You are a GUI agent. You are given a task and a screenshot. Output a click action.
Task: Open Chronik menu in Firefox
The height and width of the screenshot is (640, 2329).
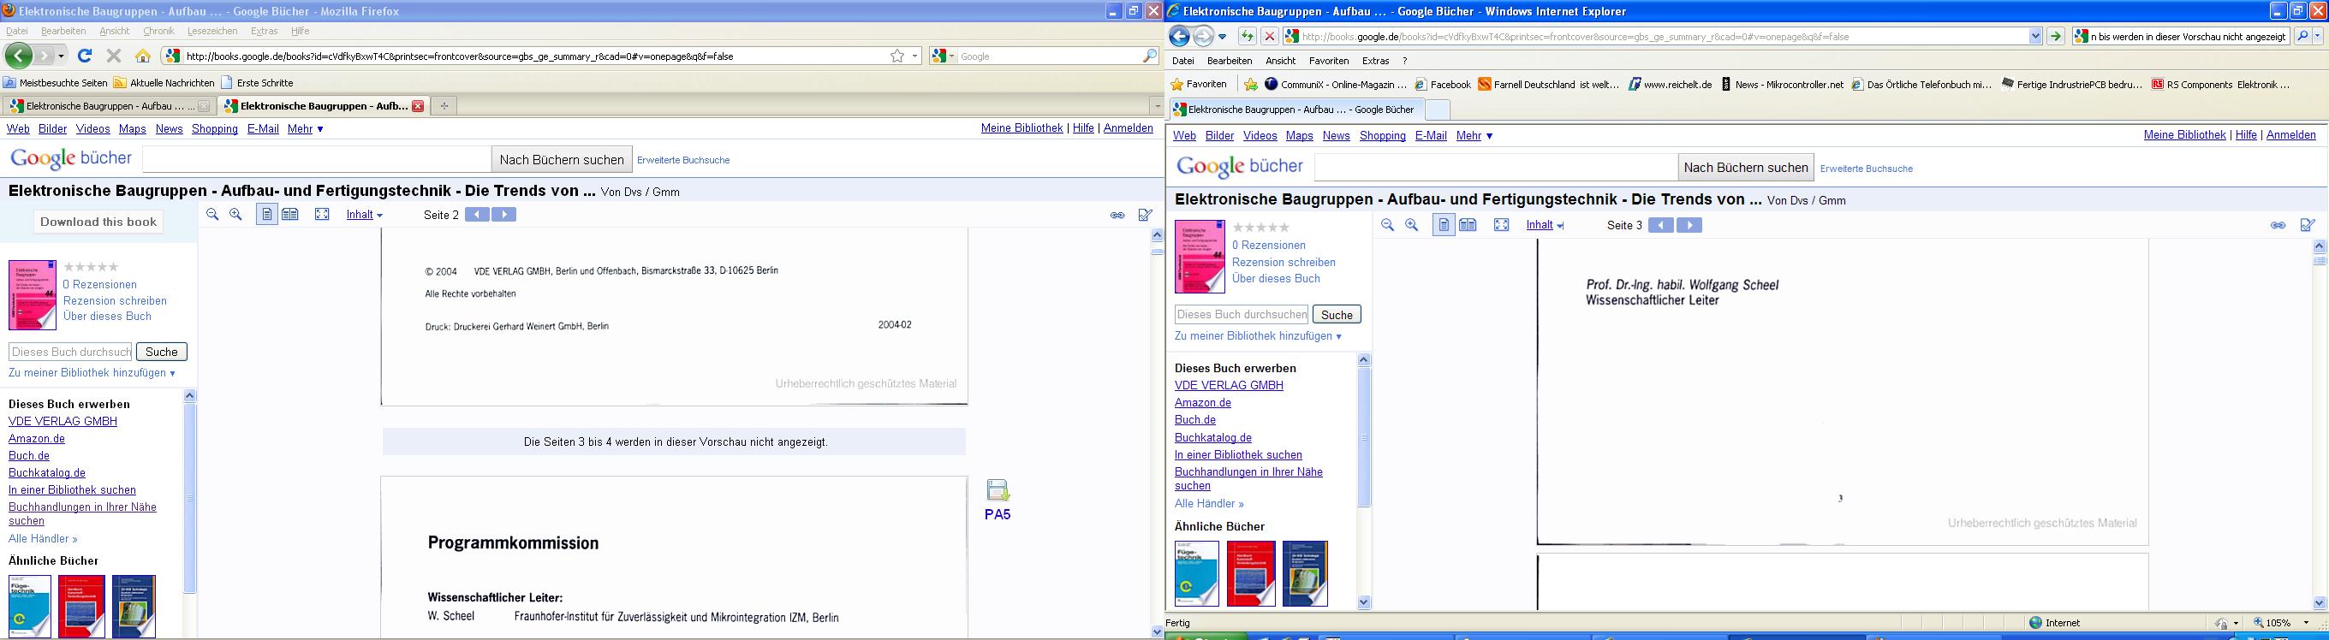[x=158, y=31]
